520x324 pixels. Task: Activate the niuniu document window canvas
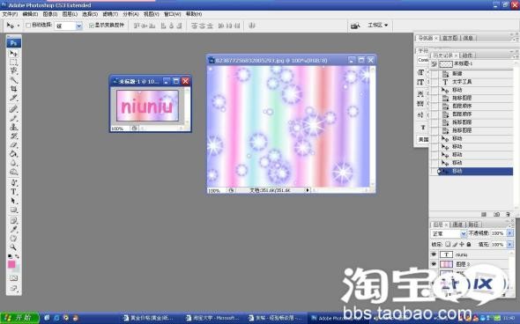tap(147, 106)
